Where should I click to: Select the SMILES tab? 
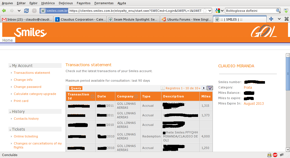pyautogui.click(x=240, y=19)
